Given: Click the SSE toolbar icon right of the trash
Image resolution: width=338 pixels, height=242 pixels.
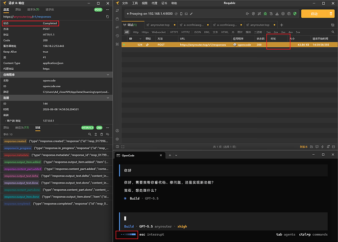Looking at the screenshot, I should click(x=108, y=134).
